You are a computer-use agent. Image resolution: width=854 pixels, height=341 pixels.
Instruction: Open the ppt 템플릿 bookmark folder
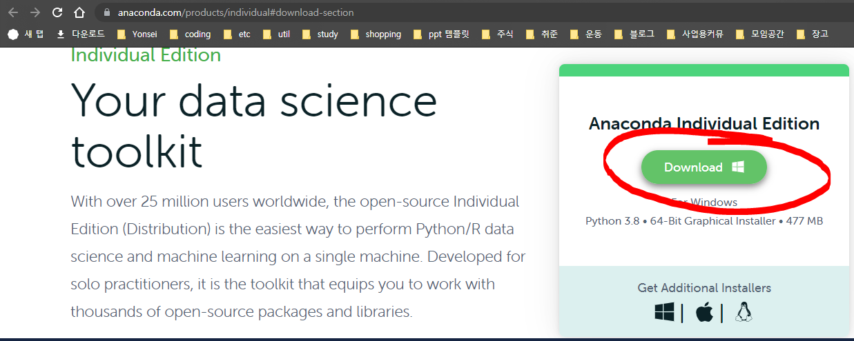coord(441,34)
